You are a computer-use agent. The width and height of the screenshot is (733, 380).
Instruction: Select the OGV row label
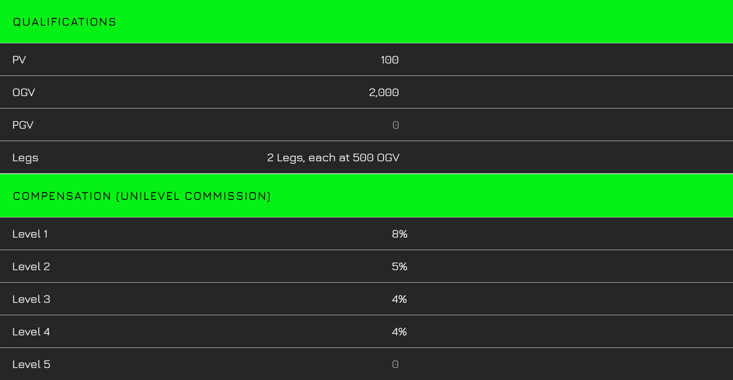tap(24, 92)
